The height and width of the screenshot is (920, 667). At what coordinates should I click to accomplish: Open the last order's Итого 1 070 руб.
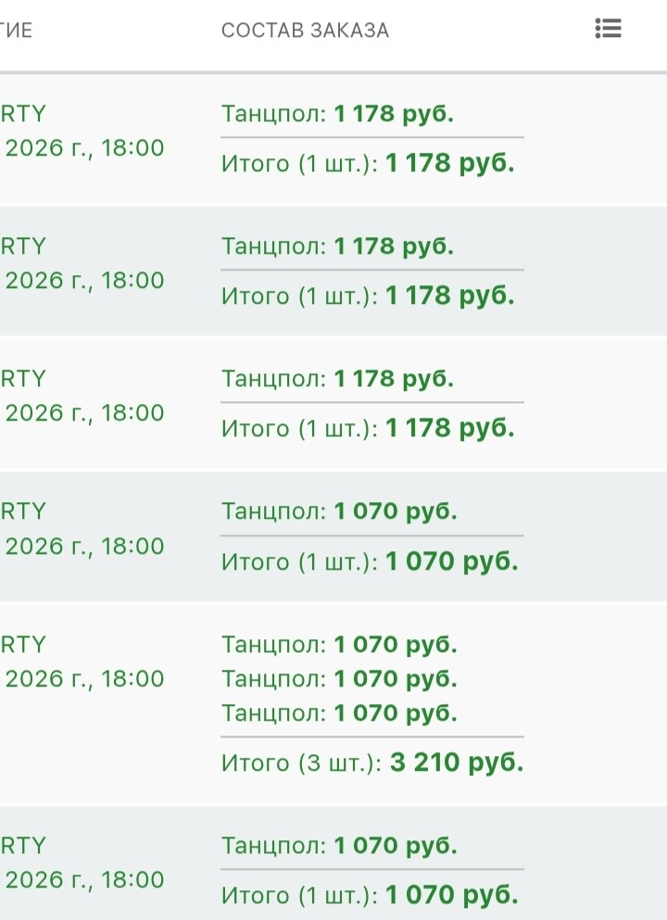point(370,895)
